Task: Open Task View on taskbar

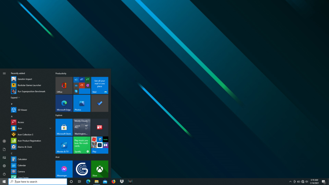Action: click(80, 182)
